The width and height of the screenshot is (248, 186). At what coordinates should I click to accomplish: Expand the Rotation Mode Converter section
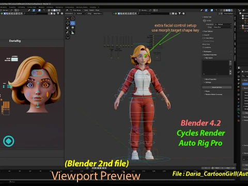coord(213,95)
